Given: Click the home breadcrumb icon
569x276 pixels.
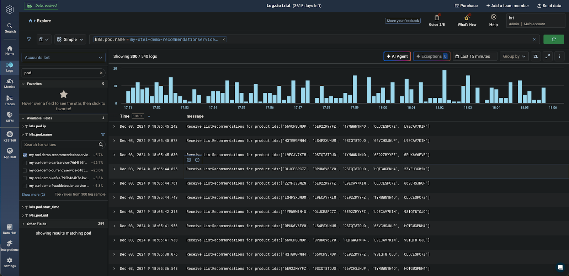Looking at the screenshot, I should coord(31,21).
